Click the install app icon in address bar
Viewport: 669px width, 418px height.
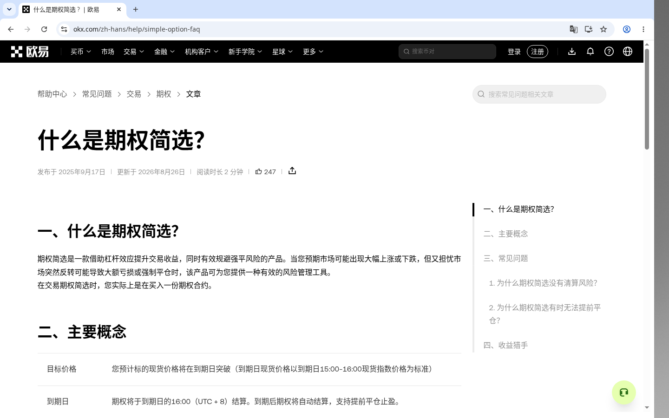[589, 29]
